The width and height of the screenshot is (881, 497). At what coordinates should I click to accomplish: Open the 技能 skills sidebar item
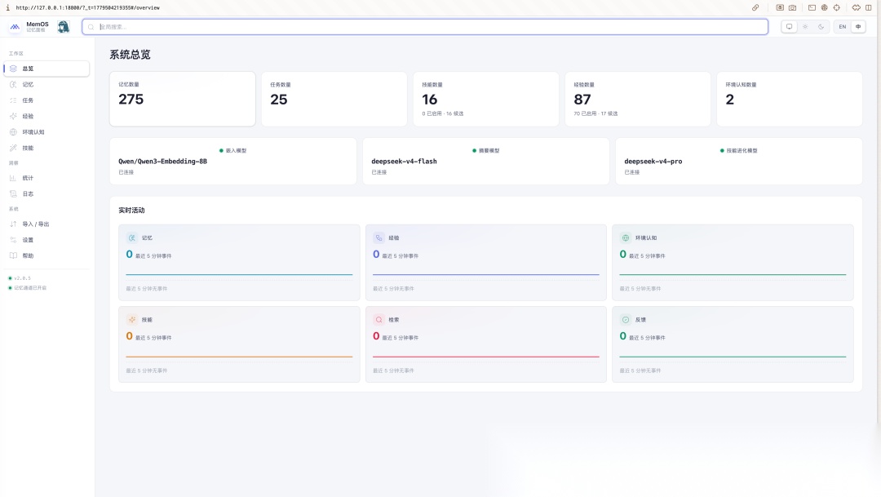coord(46,148)
